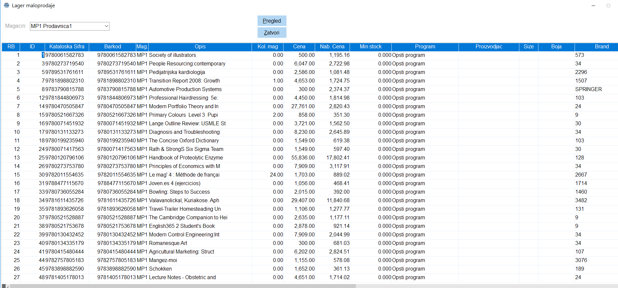Select the Pedijatrijska kardiologija row
This screenshot has width=618, height=288.
point(177,72)
